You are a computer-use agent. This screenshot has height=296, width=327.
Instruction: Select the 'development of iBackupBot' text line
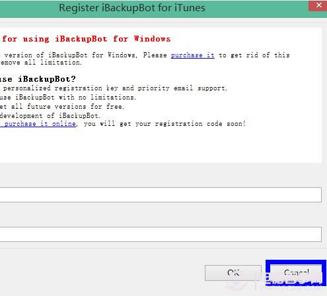click(50, 115)
